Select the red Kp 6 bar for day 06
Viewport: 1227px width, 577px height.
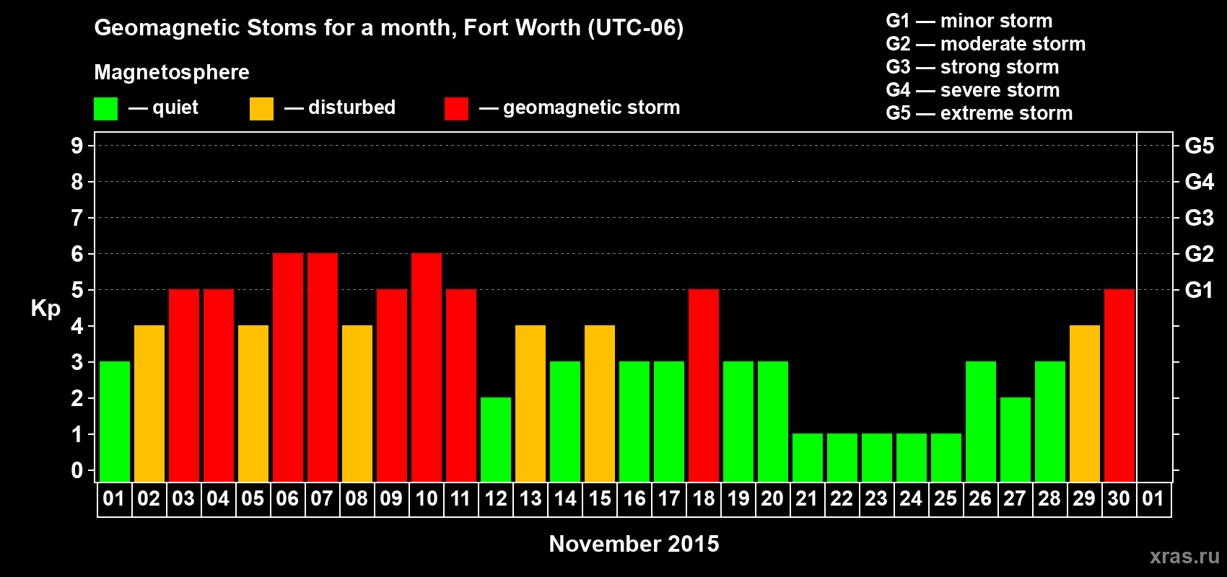pos(288,367)
